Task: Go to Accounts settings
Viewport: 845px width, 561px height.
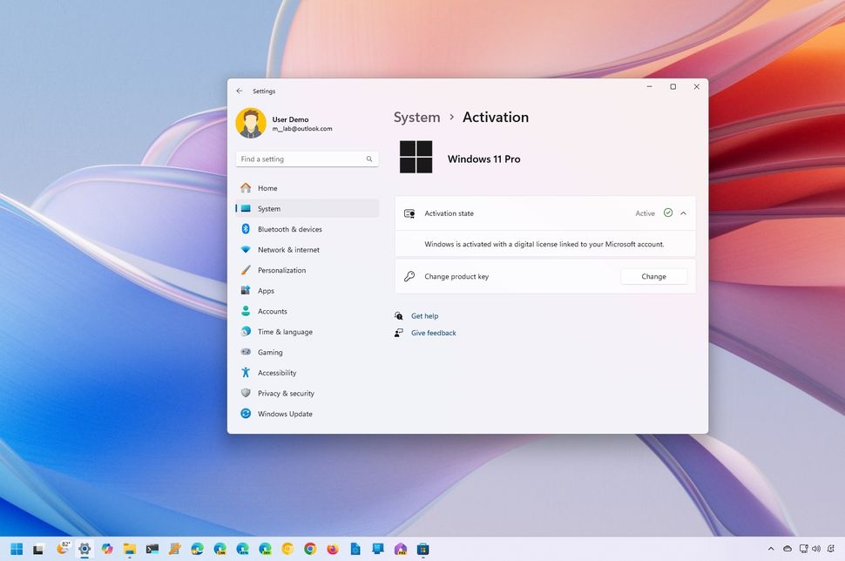Action: 271,311
